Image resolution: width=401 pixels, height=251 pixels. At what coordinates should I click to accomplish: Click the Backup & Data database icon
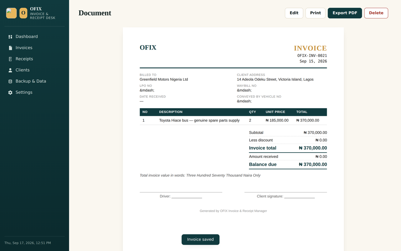(x=10, y=81)
